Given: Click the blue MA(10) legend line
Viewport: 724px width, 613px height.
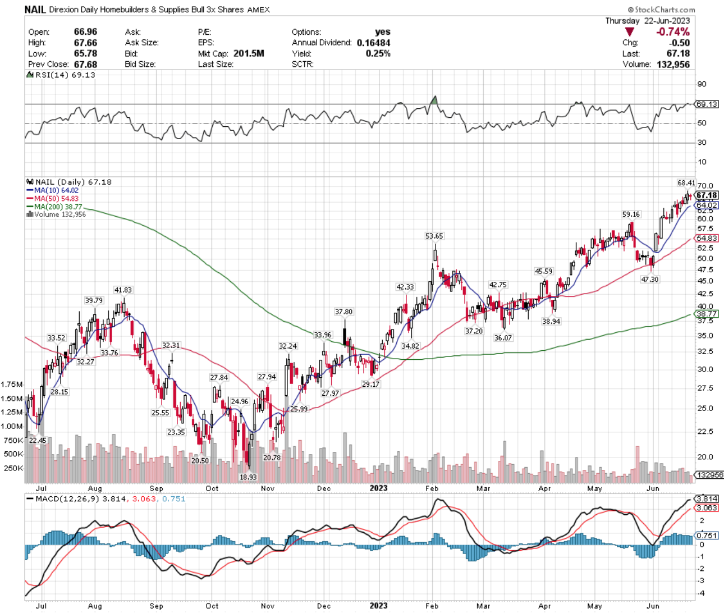Looking at the screenshot, I should coord(30,190).
